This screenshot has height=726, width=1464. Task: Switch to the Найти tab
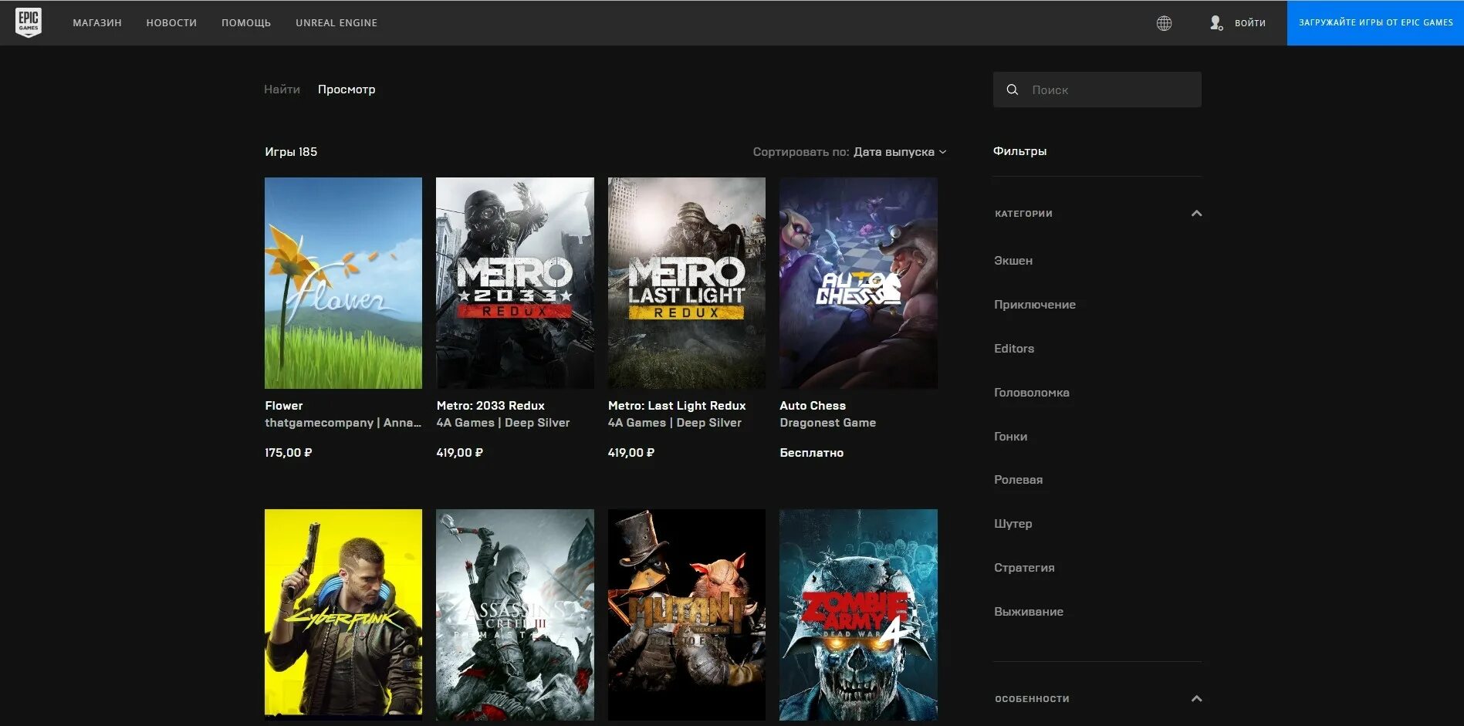point(282,89)
